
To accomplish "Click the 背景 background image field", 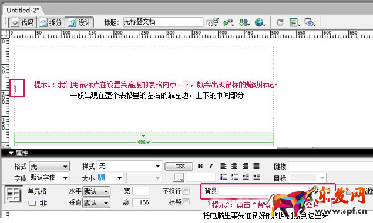I will (264, 191).
